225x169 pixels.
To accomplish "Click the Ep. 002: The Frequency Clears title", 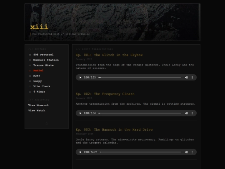I will coord(105,94).
